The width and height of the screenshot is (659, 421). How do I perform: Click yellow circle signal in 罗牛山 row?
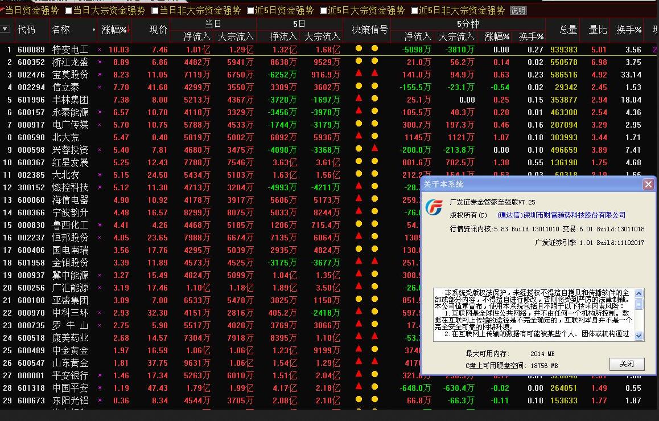pos(374,324)
